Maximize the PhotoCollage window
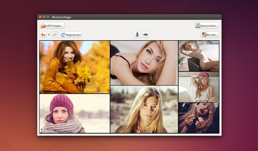The height and width of the screenshot is (151, 258). pos(48,17)
